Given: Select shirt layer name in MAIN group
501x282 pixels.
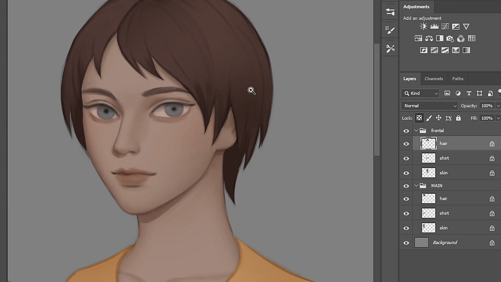Looking at the screenshot, I should point(444,213).
